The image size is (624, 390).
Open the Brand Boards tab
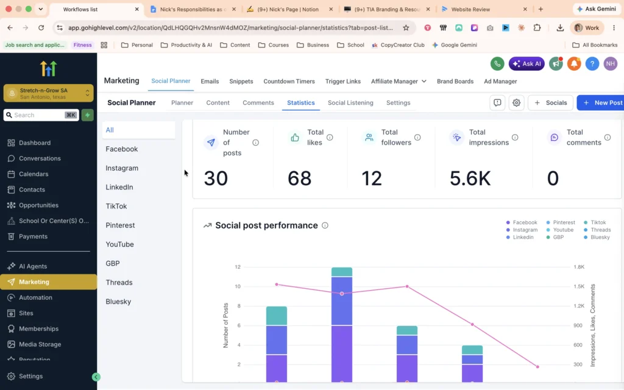pos(455,81)
